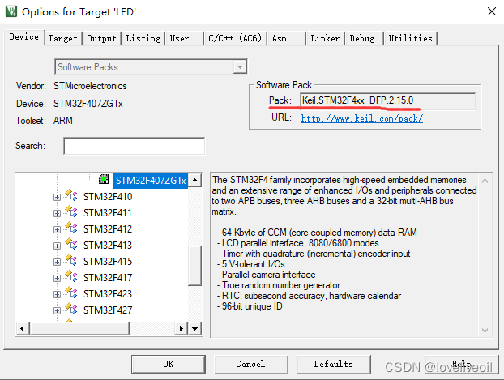Click description pane scroll up arrow
This screenshot has height=380, width=504.
485,181
